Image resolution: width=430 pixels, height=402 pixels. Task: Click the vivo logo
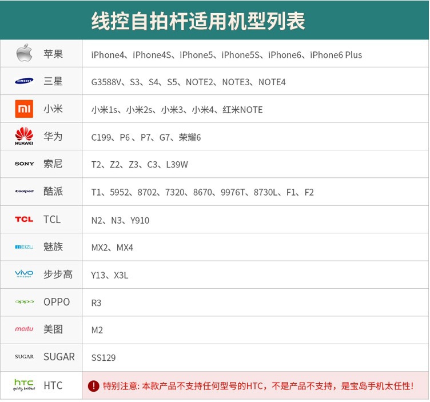[24, 274]
